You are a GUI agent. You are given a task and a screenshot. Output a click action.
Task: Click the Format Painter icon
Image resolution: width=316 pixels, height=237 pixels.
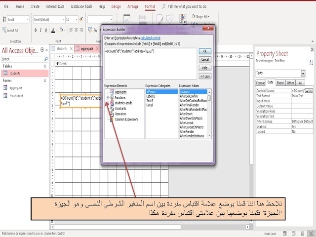(x=81, y=19)
